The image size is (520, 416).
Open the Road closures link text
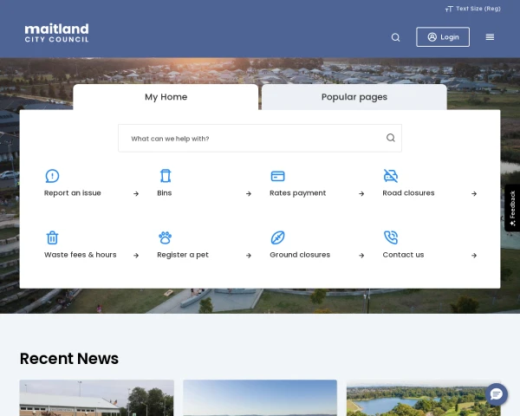click(408, 193)
